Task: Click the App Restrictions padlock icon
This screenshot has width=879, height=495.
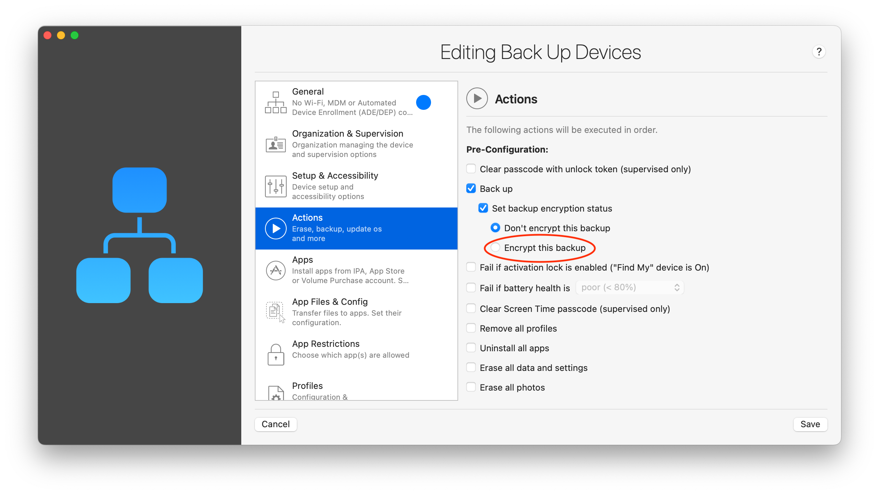Action: coord(275,354)
